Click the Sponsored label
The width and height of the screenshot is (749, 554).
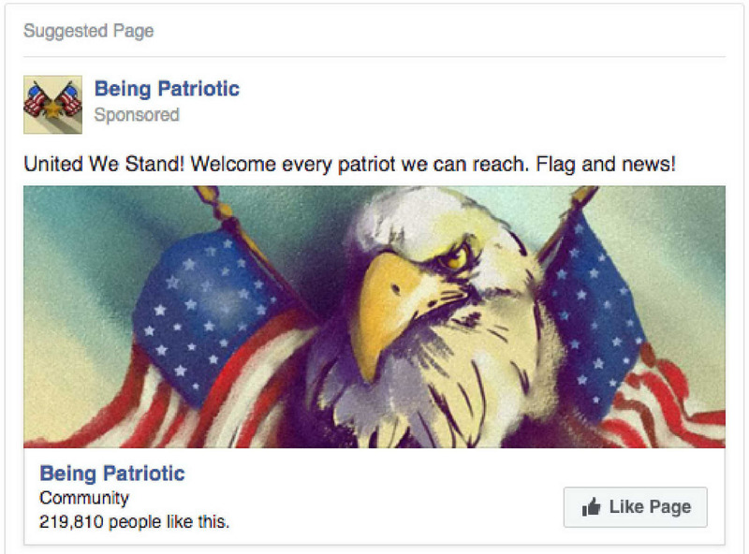(137, 114)
